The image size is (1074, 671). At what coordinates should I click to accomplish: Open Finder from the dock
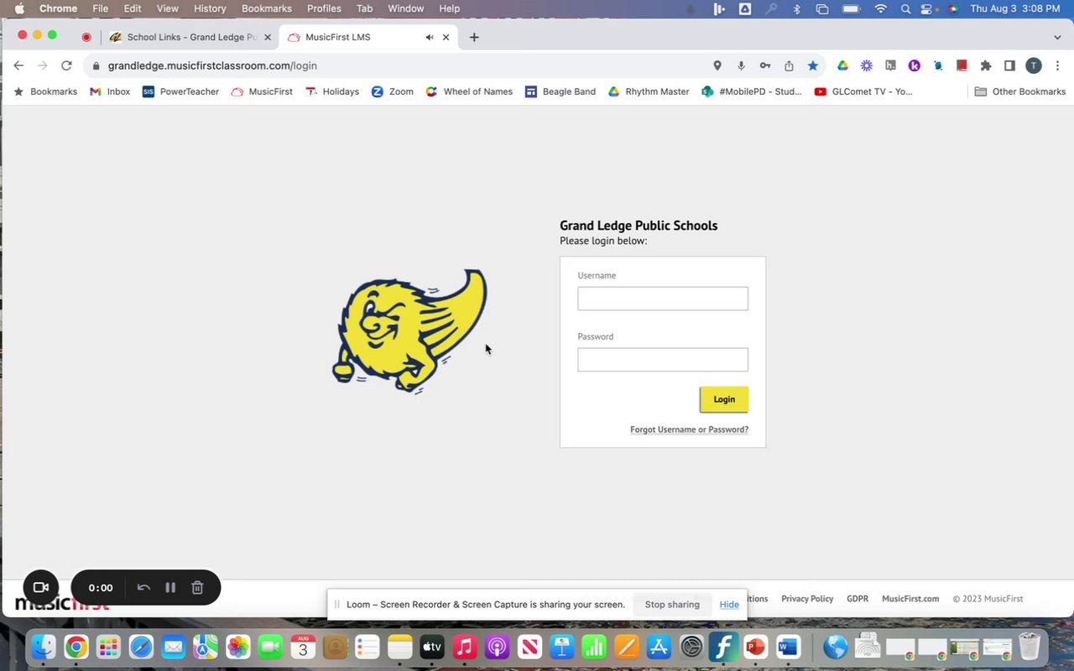click(44, 647)
